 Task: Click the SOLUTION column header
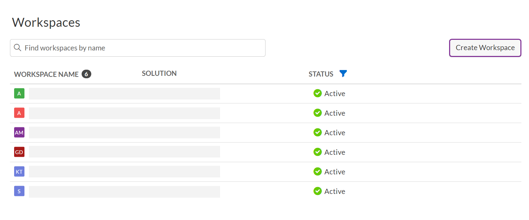pos(159,73)
